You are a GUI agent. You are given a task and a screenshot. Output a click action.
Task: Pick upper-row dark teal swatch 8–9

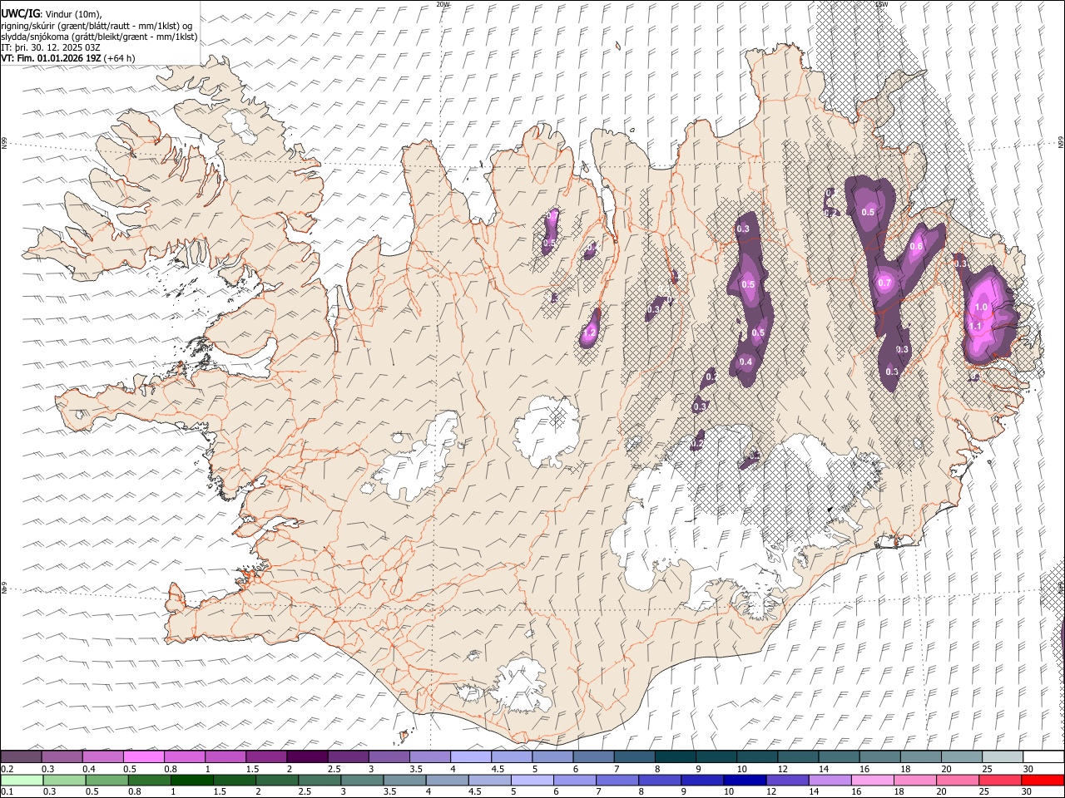coord(675,756)
